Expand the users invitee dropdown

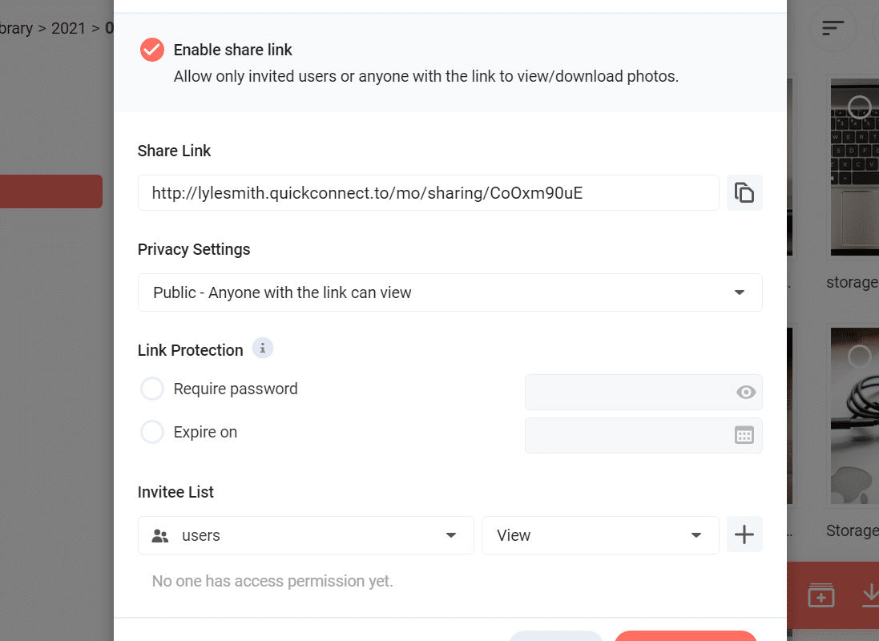[x=305, y=535]
